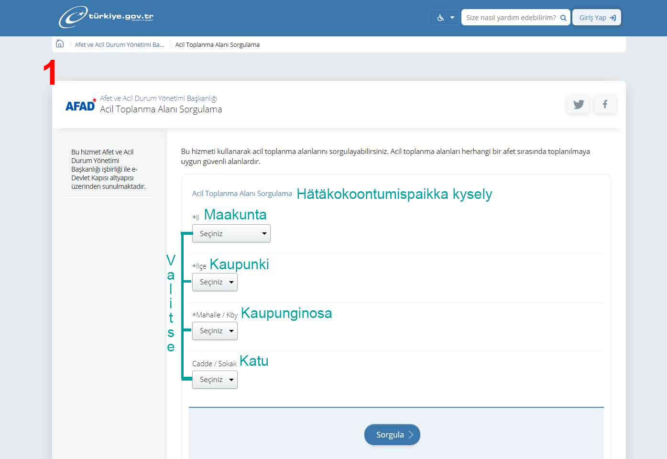Focus the 'Size nasıl yardım edebilirim?' search field
The height and width of the screenshot is (459, 667).
(510, 18)
